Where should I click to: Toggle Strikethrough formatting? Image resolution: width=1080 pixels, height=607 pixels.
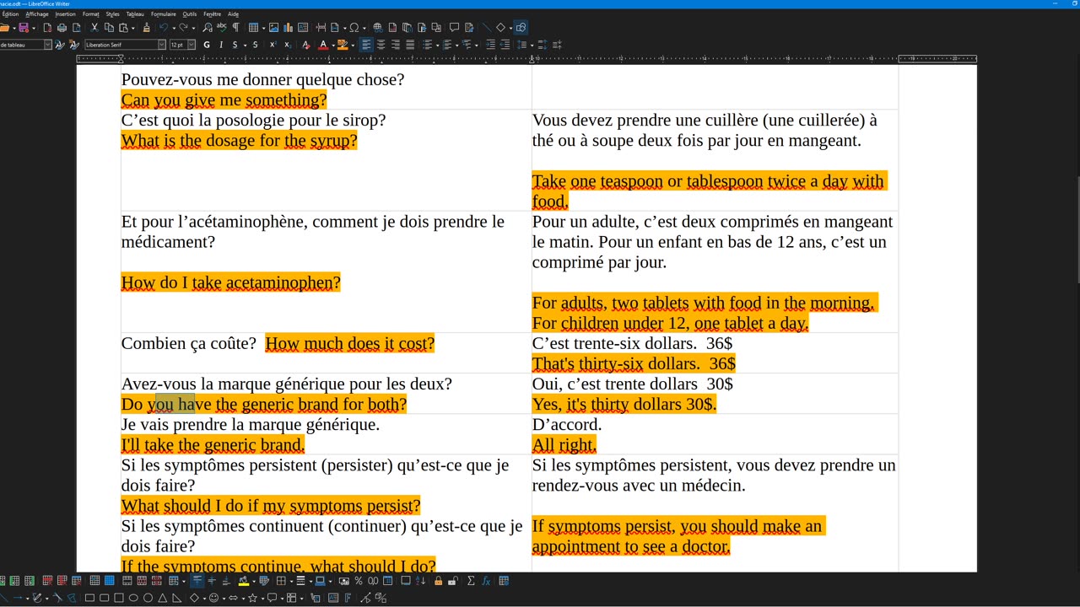pyautogui.click(x=256, y=45)
